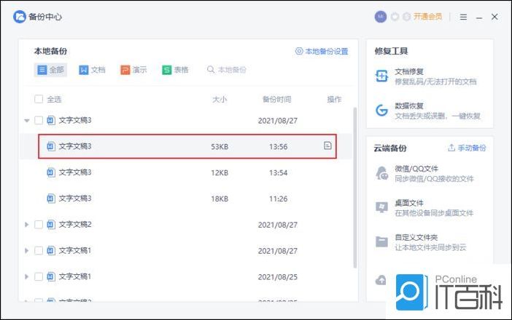Click the 大小 column header
Image resolution: width=512 pixels, height=320 pixels.
220,100
